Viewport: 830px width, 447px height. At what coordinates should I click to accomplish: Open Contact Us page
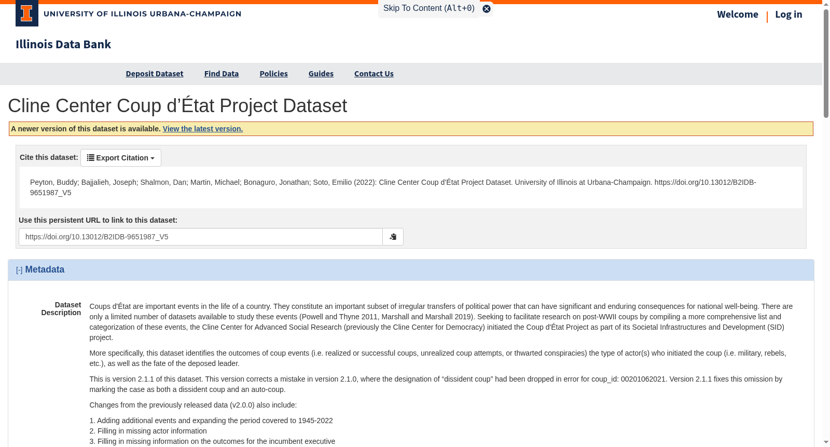tap(374, 74)
